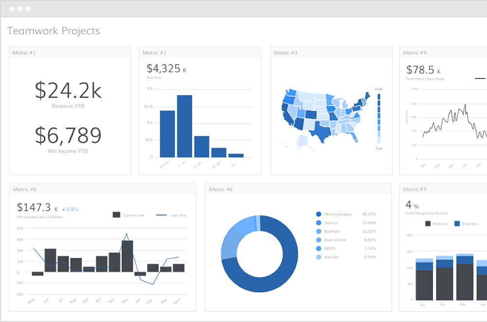Select the Metric #4 panel header

tap(443, 53)
